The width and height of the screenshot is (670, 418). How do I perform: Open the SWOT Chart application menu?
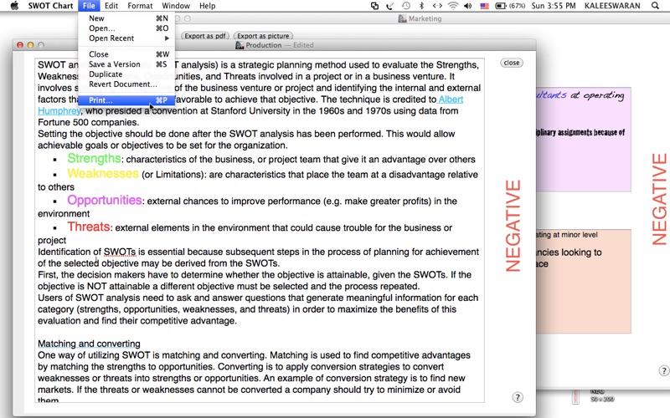pyautogui.click(x=50, y=6)
